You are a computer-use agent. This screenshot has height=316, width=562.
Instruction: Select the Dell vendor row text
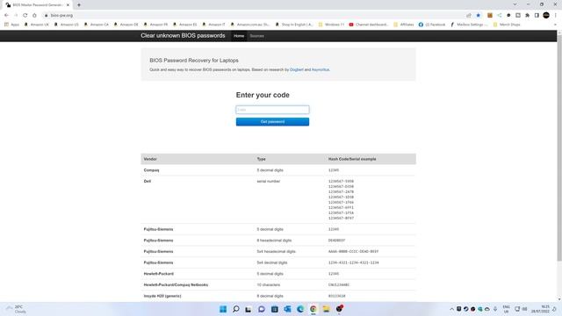coord(148,182)
